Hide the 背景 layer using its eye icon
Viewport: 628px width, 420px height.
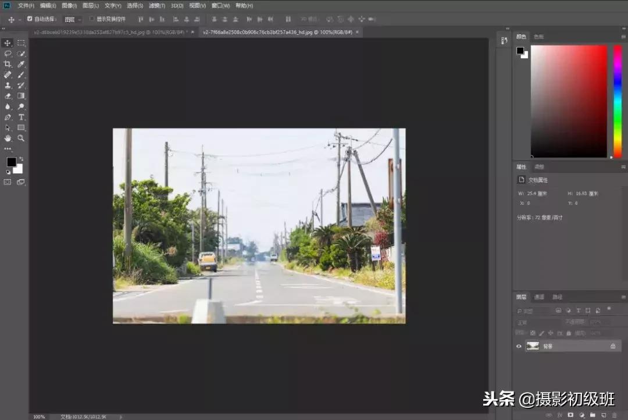[x=518, y=346]
